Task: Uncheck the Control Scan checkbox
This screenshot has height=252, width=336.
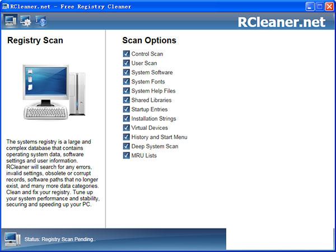Action: 126,54
